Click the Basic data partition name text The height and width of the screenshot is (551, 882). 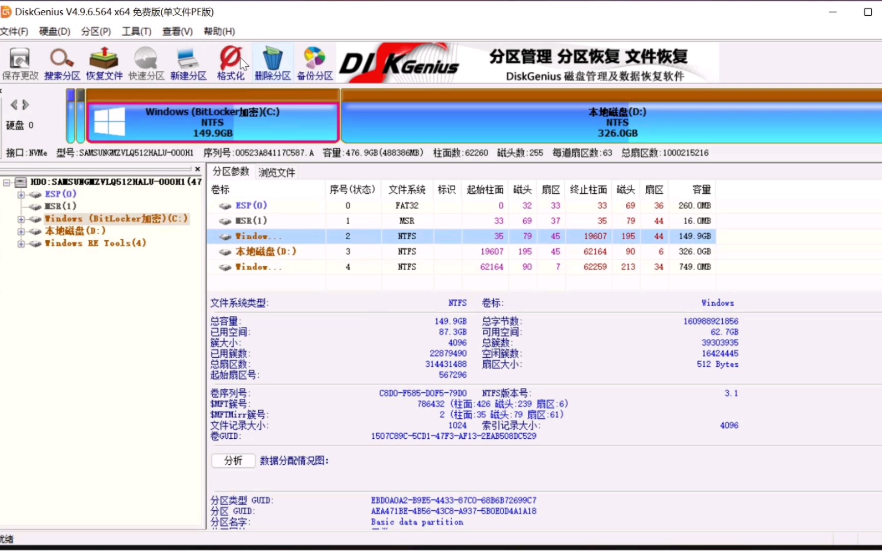pos(417,522)
